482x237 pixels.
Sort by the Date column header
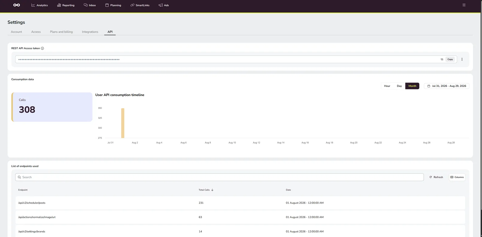(x=288, y=190)
